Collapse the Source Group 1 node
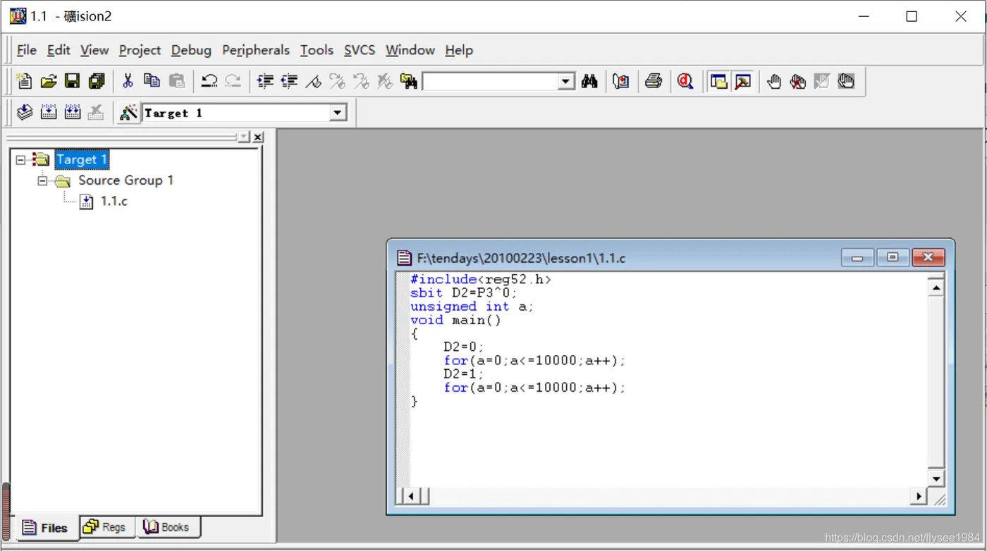The image size is (987, 551). click(42, 180)
